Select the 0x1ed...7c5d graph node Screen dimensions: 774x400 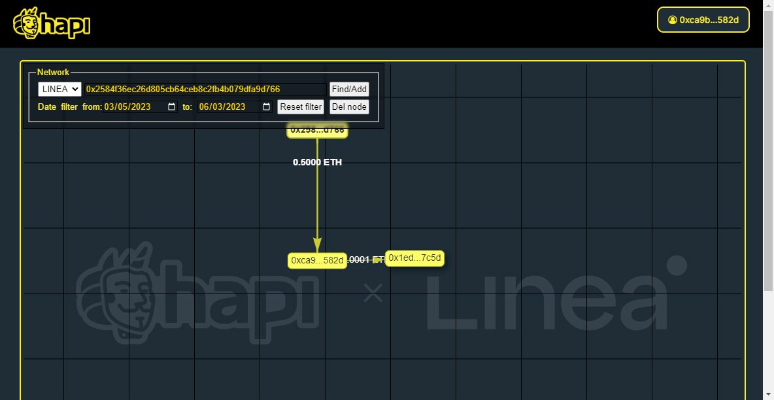coord(414,258)
